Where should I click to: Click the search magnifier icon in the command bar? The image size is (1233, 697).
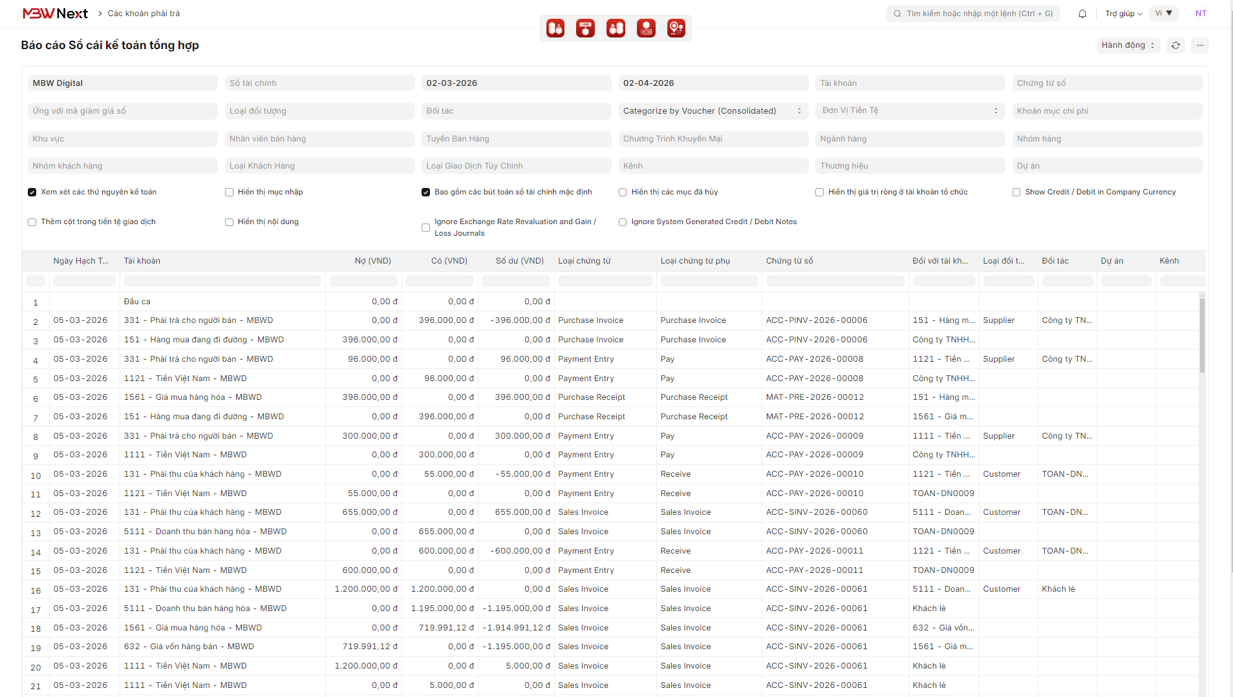tap(897, 14)
